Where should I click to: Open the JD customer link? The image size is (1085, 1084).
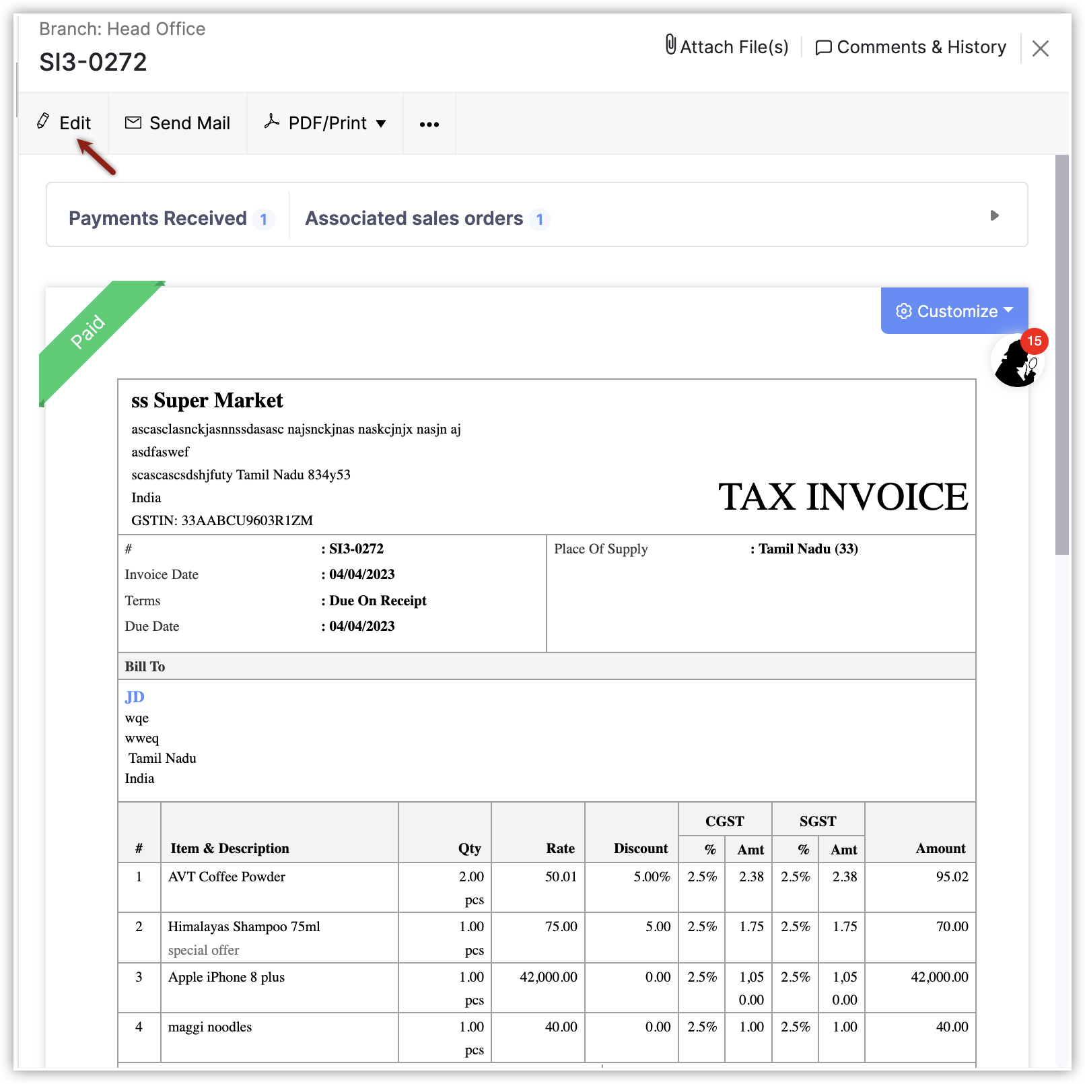coord(135,697)
